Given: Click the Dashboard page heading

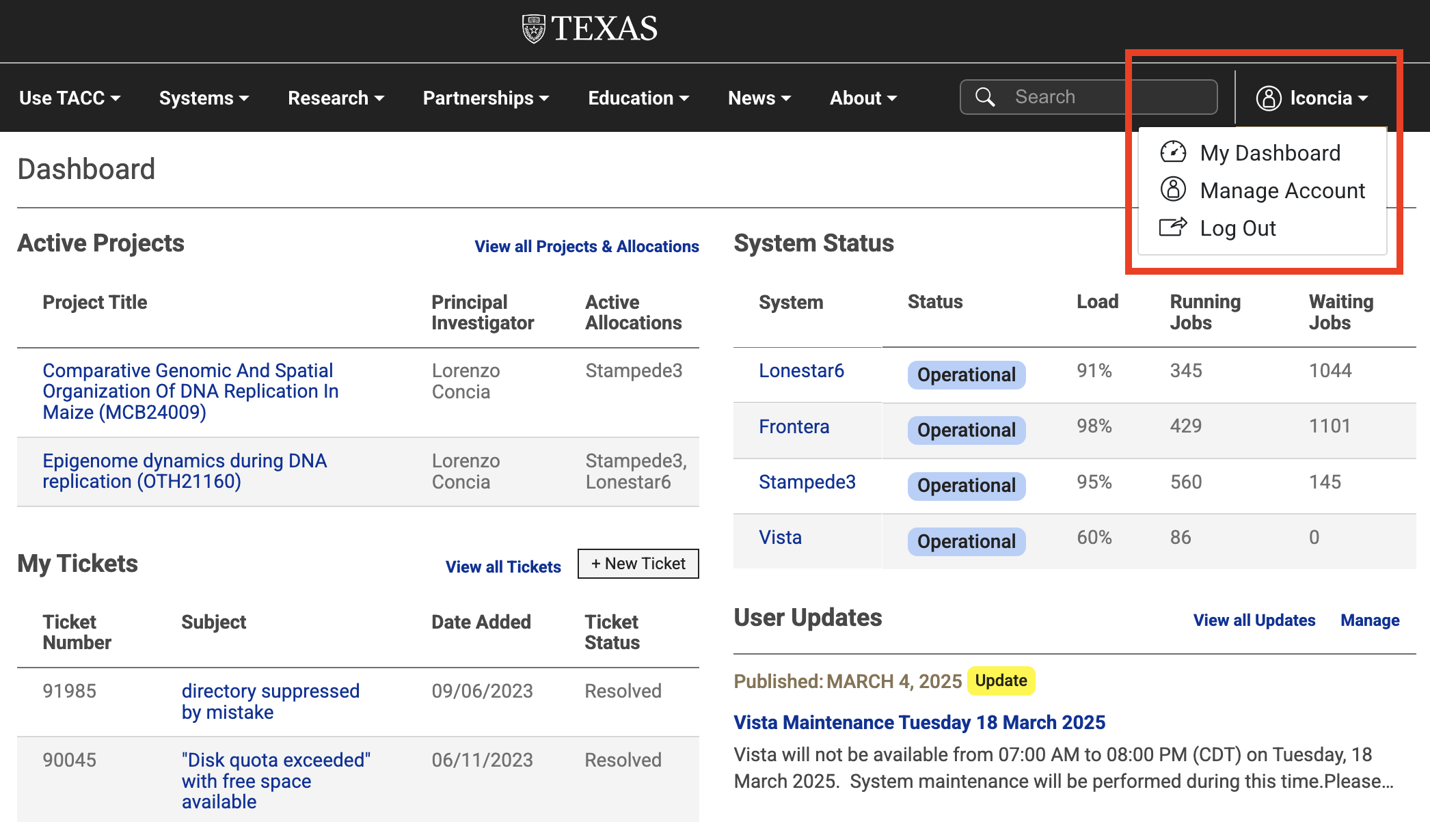Looking at the screenshot, I should [x=86, y=169].
